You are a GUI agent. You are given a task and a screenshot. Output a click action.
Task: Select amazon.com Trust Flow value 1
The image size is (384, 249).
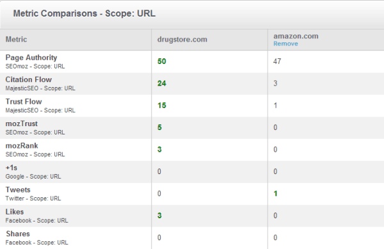pos(275,105)
